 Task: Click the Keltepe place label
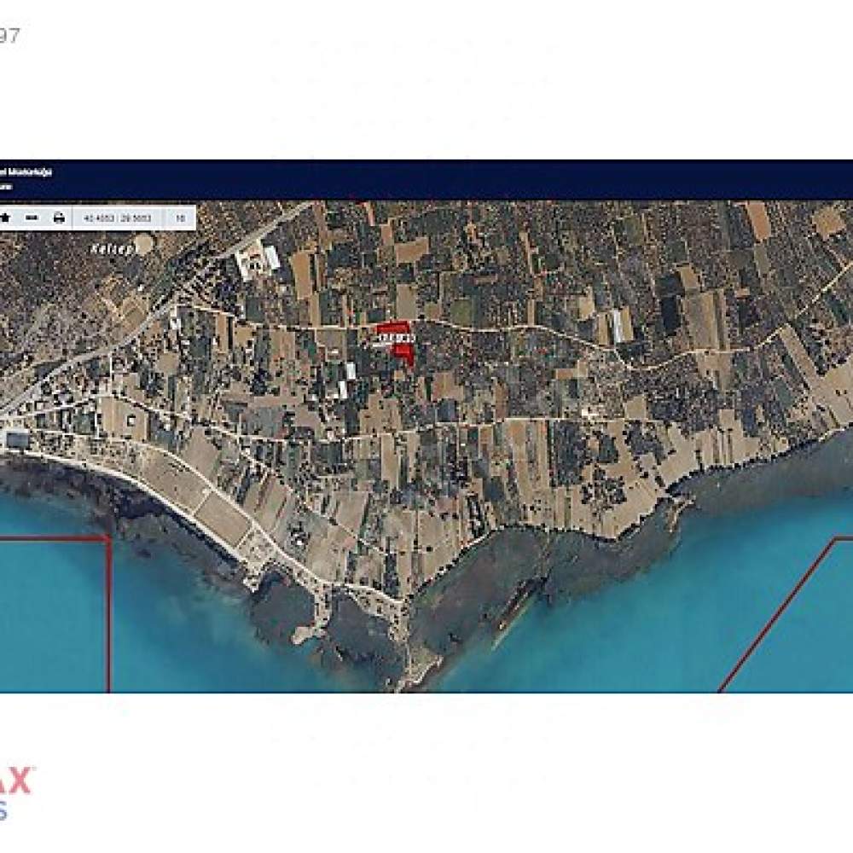113,249
